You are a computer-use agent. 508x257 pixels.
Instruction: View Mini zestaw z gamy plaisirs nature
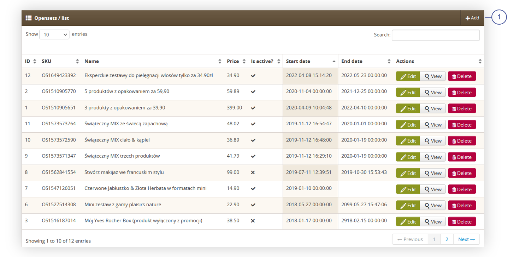tap(433, 205)
